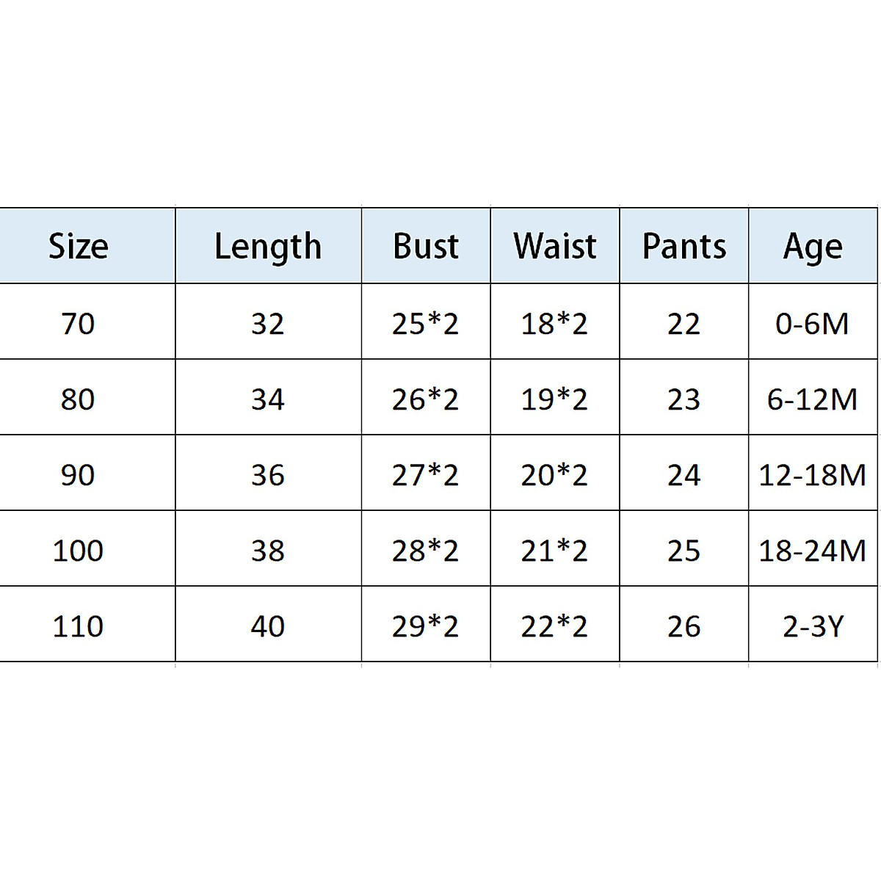881x881 pixels.
Task: Select the Length column header
Action: [268, 246]
